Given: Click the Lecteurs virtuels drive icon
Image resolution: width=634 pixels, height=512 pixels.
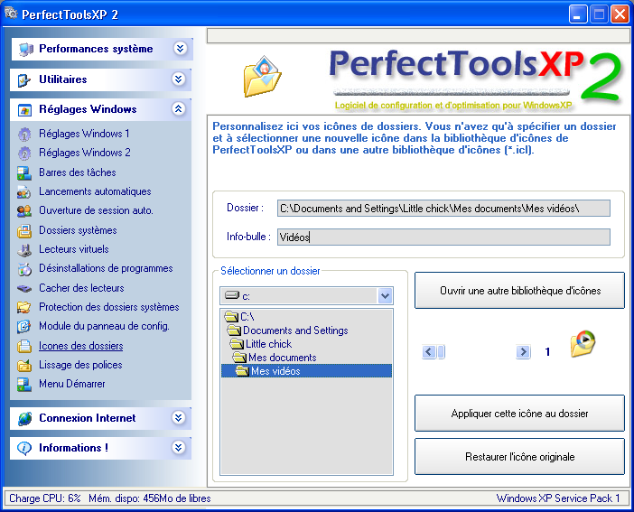Looking at the screenshot, I should pos(24,250).
